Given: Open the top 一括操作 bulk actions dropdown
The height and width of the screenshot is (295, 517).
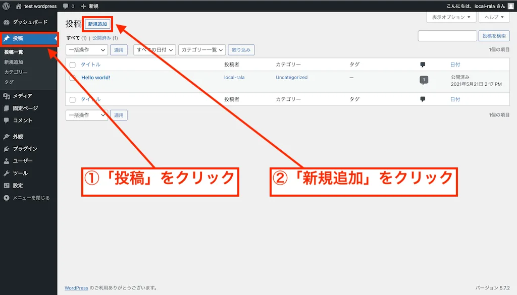Looking at the screenshot, I should tap(87, 50).
